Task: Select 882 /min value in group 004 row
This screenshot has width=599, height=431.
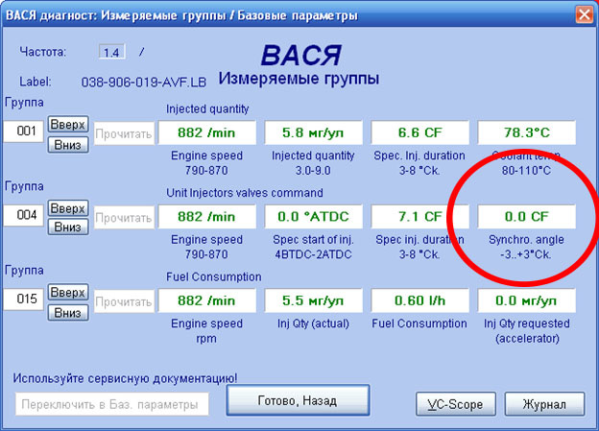Action: (206, 217)
